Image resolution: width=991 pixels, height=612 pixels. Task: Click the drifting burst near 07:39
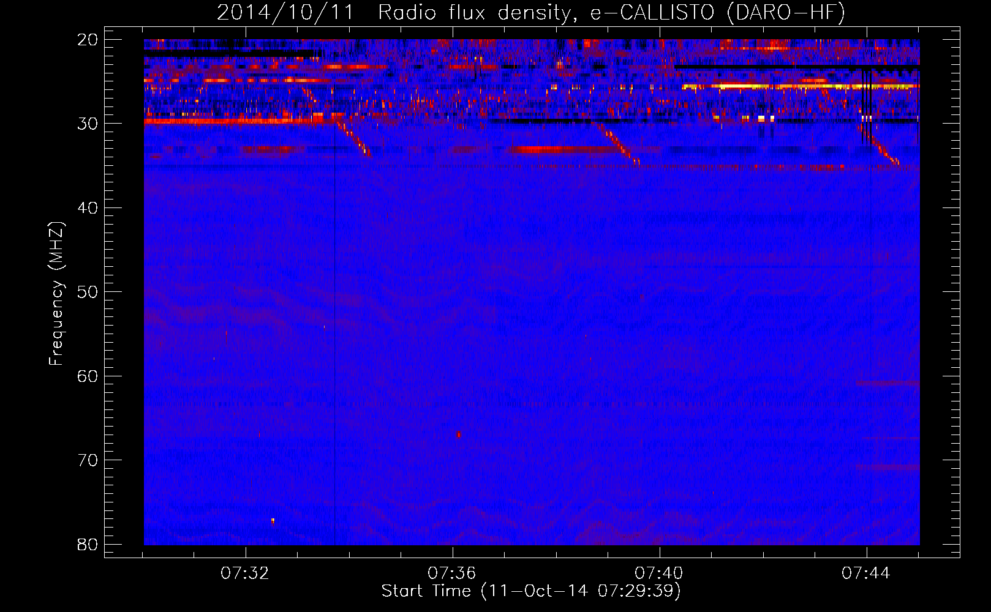(x=617, y=144)
